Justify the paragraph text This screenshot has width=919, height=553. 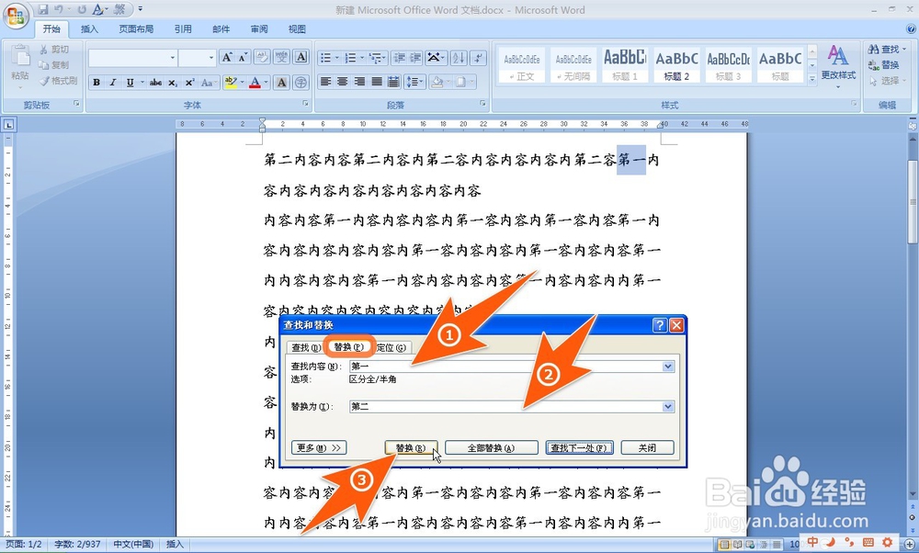coord(377,82)
